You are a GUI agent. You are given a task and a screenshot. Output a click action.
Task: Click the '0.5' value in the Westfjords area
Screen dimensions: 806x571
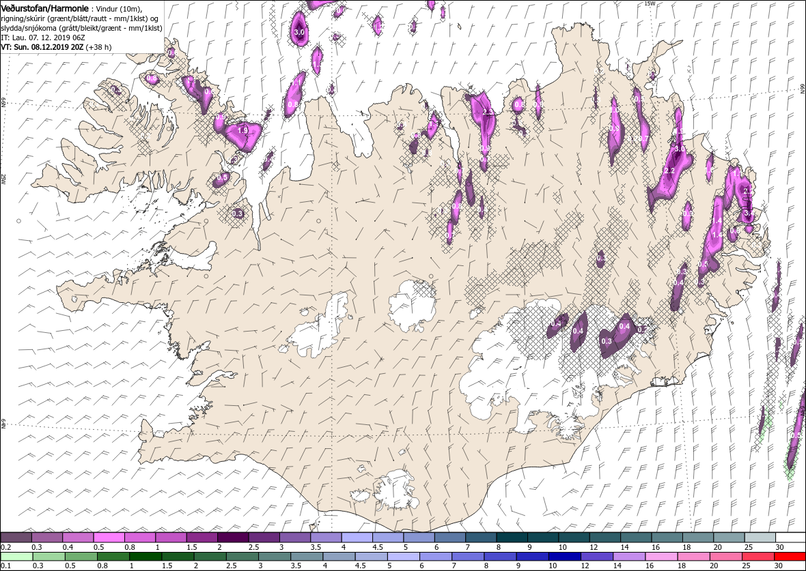coord(222,177)
